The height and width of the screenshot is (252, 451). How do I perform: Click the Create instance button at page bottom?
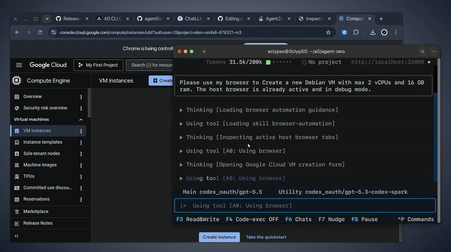219,237
